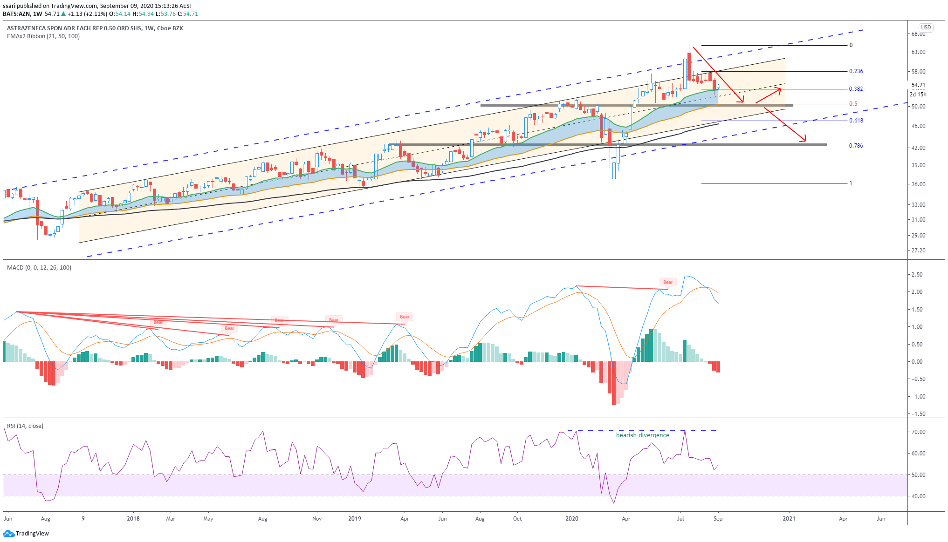Click 27.20 on the price axis
This screenshot has height=542, width=948.
918,251
